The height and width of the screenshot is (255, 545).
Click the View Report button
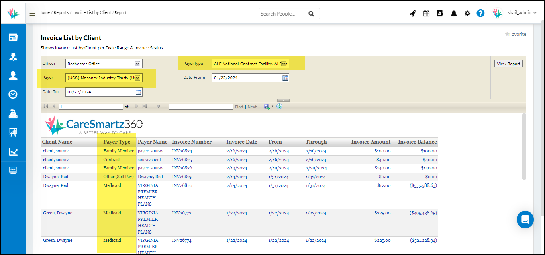coord(508,64)
